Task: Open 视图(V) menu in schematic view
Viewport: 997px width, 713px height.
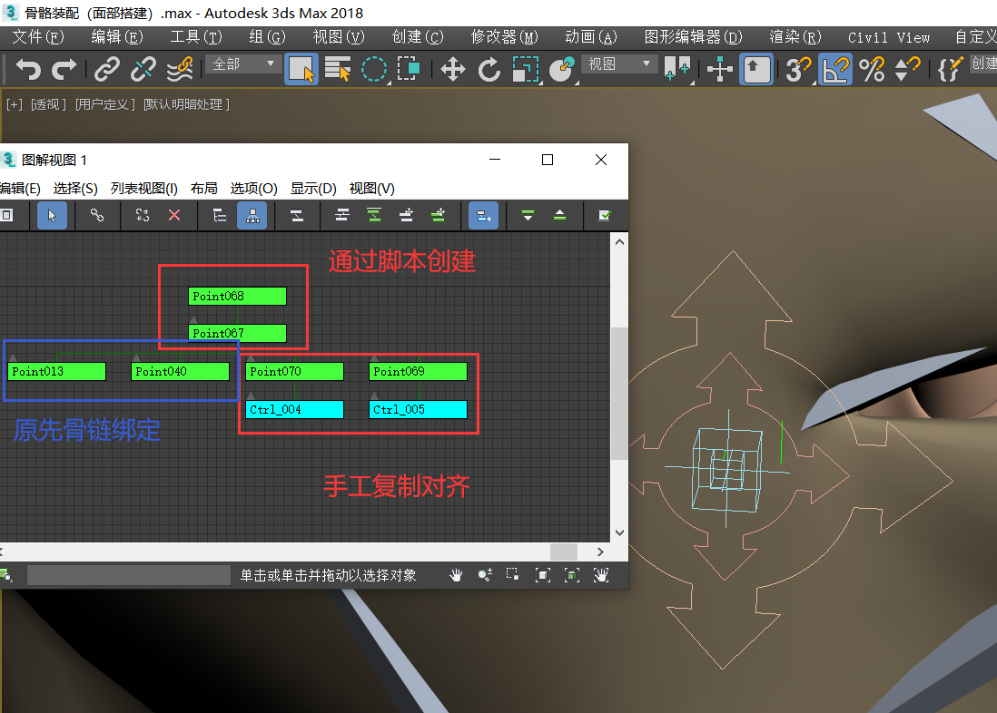Action: (x=372, y=189)
